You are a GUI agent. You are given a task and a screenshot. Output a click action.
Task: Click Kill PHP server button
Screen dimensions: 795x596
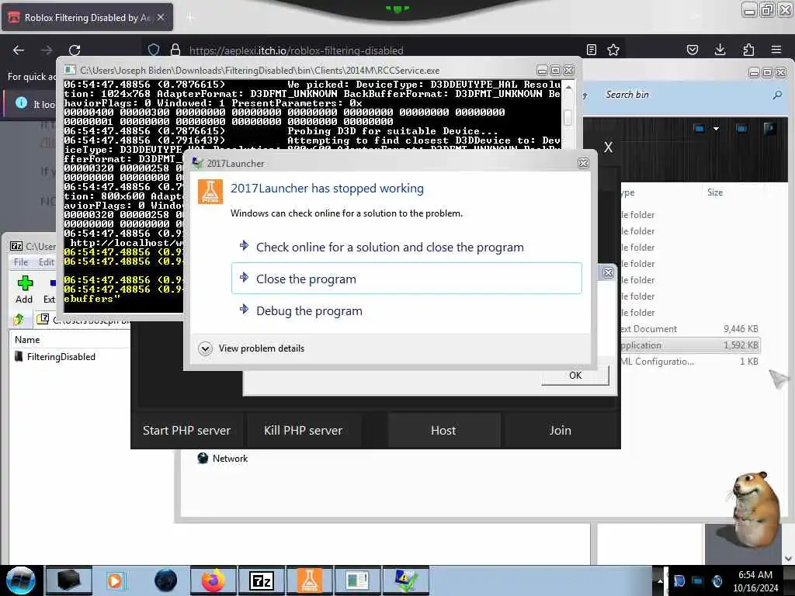click(x=304, y=430)
